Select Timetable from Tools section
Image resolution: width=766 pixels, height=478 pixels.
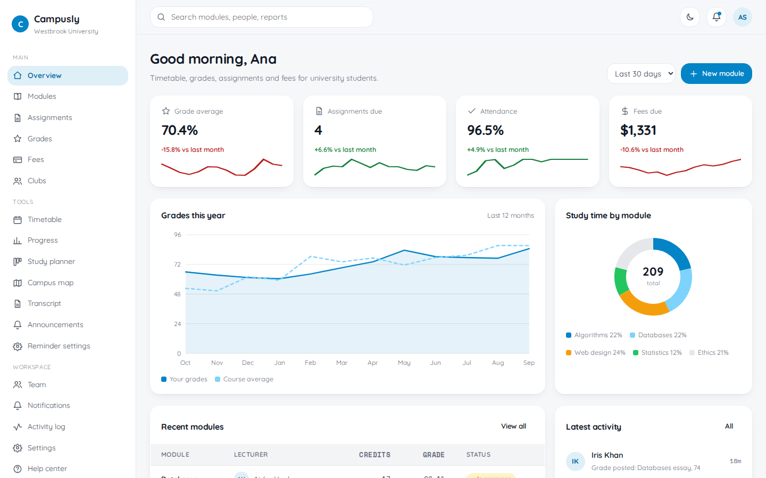(x=68, y=220)
